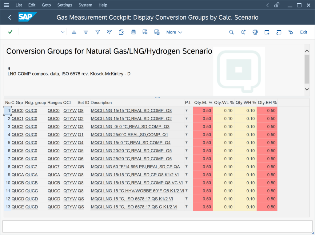Open 'MQCI LNG 60 °F/14.696 PSI' description link
This screenshot has height=235, width=315.
(135, 167)
